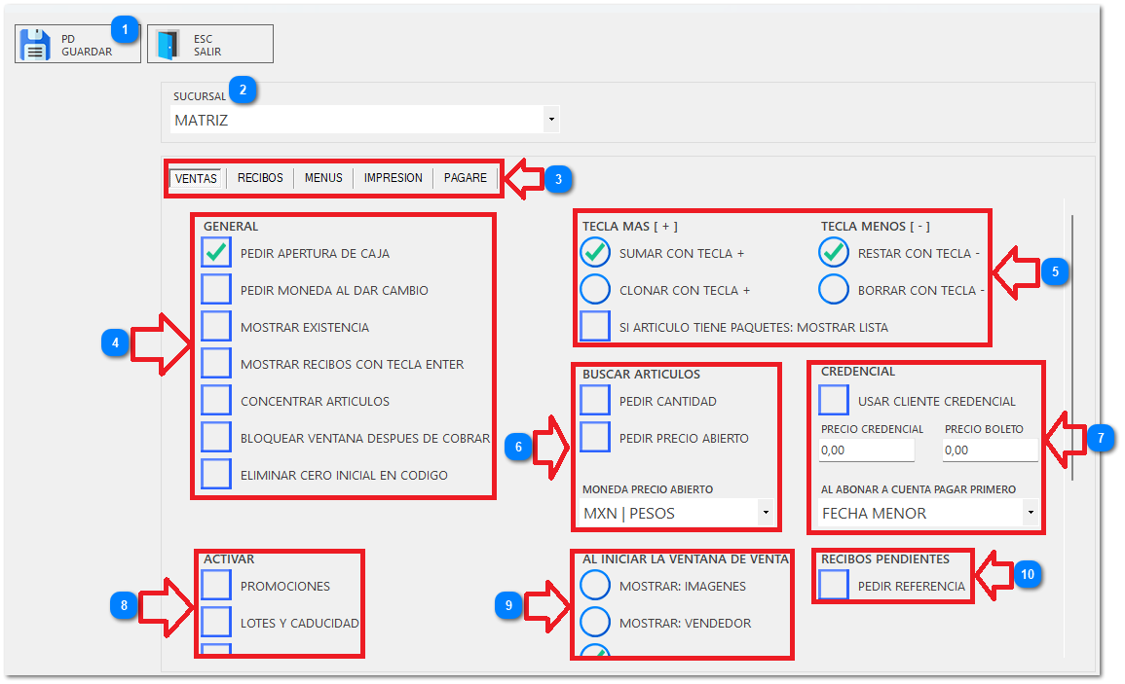Select Borrar con Tecla - option

coord(834,290)
